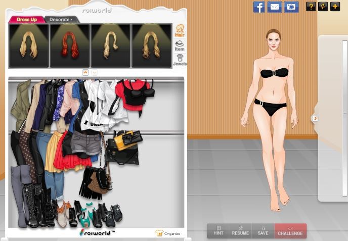Click the Organize closet button

pos(167,233)
